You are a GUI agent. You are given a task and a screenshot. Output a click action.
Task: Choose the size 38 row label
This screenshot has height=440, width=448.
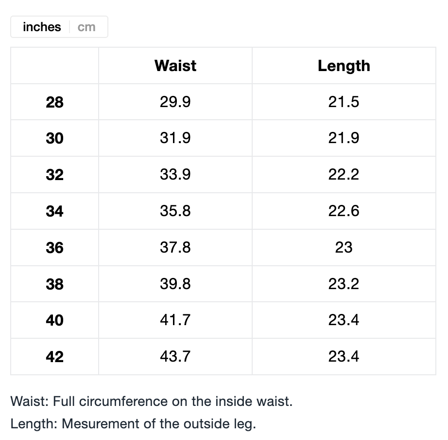click(54, 284)
